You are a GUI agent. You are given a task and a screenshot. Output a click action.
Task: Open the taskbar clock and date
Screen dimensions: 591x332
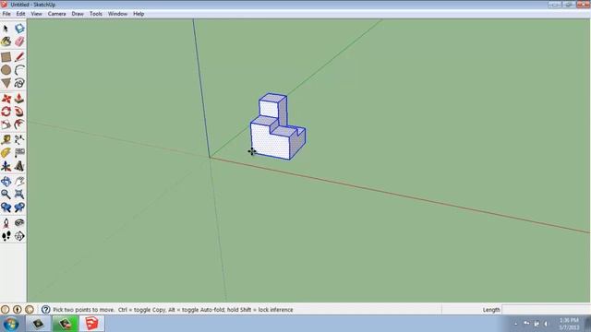(569, 324)
